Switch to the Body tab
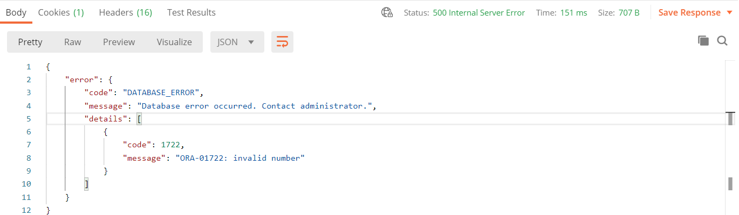Screen dimensions: 739x215 point(16,12)
